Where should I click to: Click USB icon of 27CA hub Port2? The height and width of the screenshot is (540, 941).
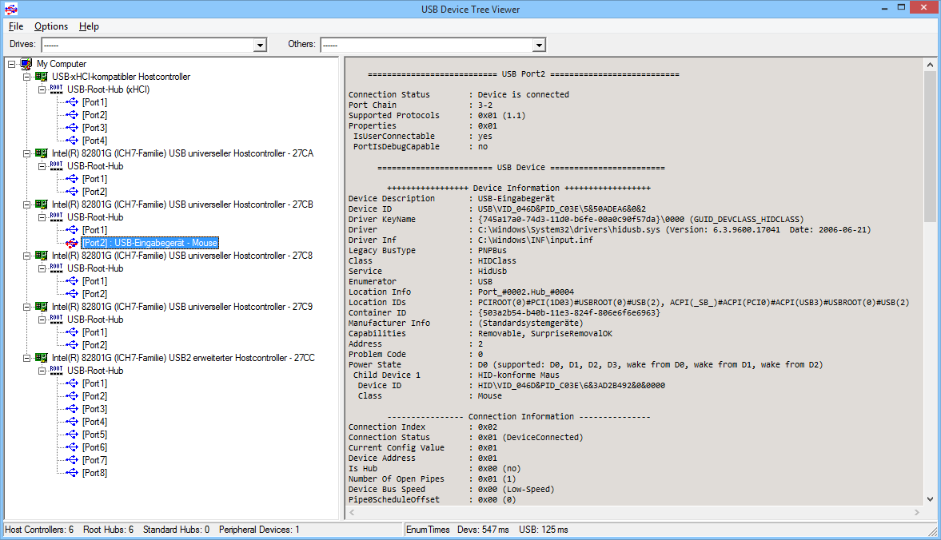tap(71, 192)
